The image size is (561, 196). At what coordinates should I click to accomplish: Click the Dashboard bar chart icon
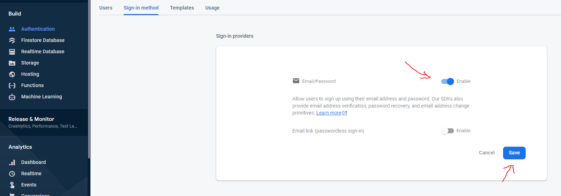(12, 162)
